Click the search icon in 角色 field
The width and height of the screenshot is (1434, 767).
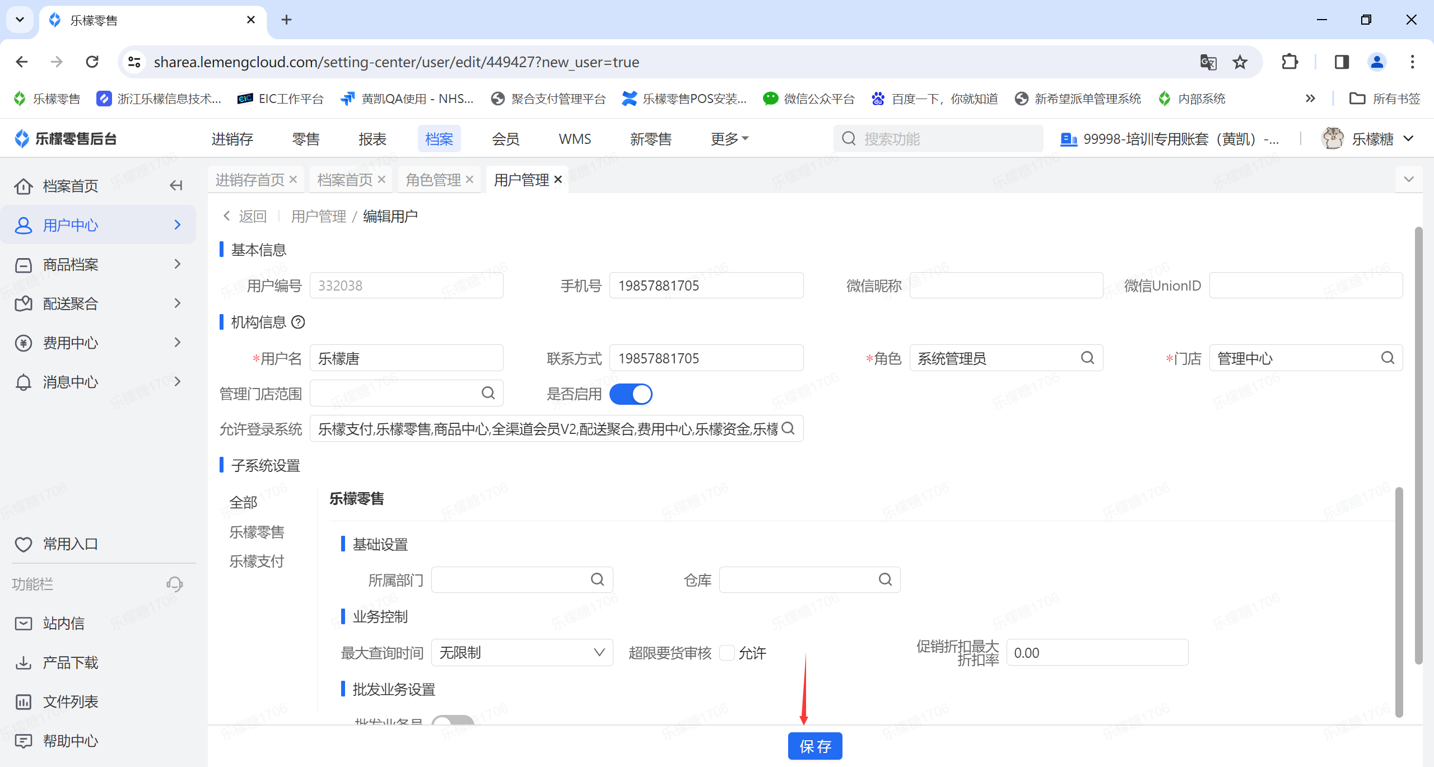1087,358
